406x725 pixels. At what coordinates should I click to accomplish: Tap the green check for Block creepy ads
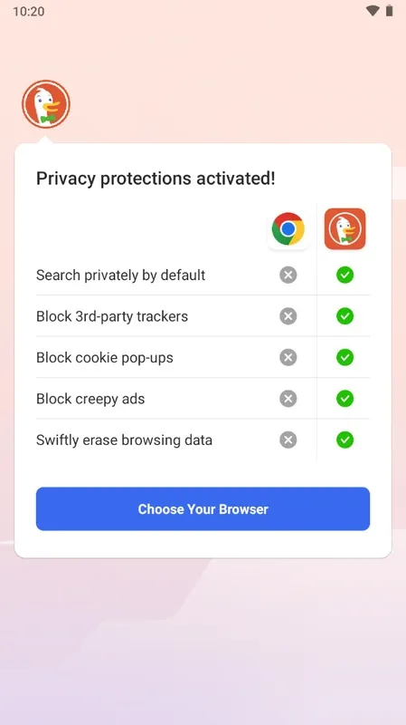345,399
